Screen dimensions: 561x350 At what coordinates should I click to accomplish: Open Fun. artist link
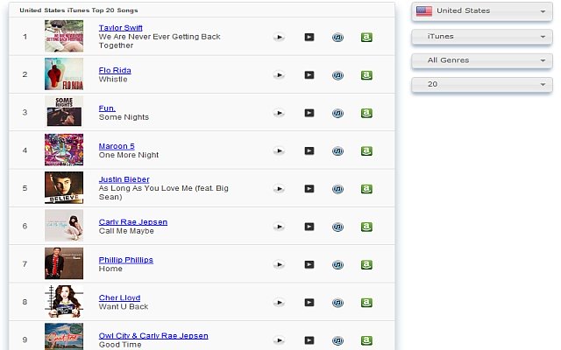tap(107, 108)
